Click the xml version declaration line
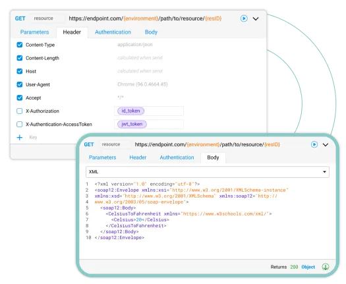346x284 pixels. 147,184
